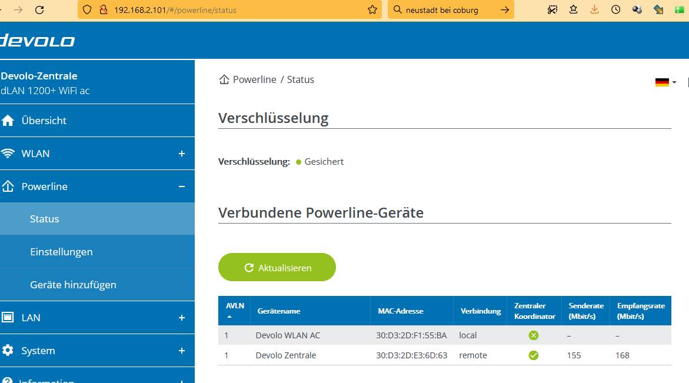The image size is (689, 383).
Task: Open Geräte hinzufügen submenu item
Action: (x=97, y=285)
